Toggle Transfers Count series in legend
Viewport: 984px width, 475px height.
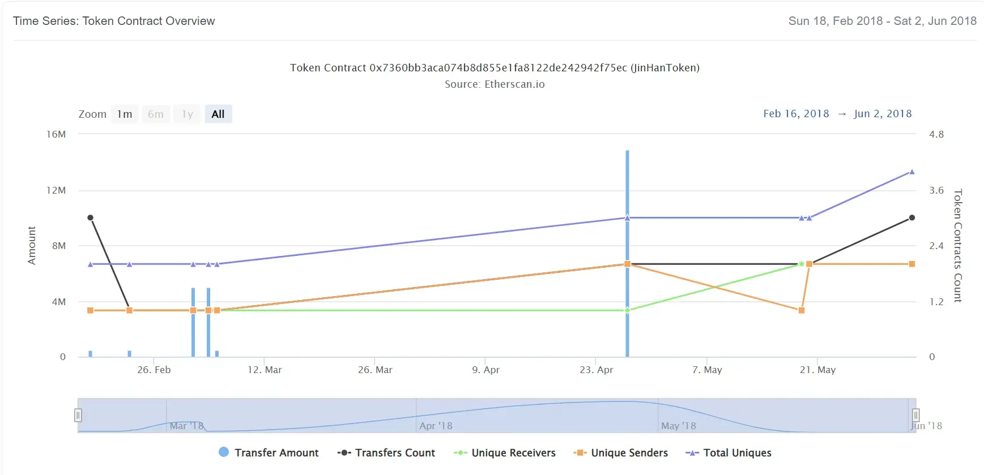386,453
